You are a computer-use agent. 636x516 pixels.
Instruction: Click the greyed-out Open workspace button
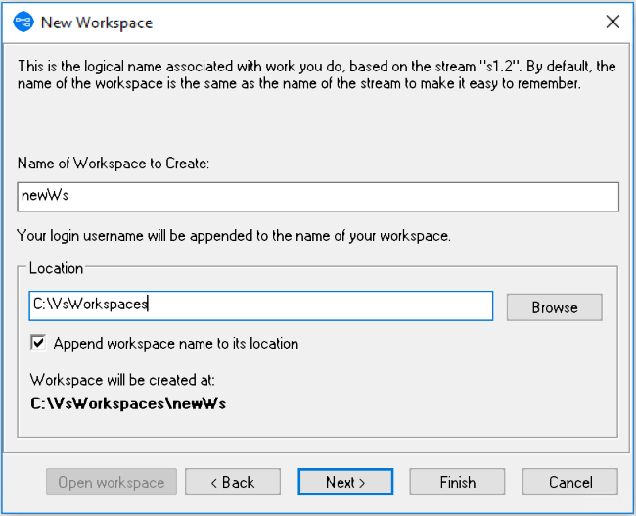tap(112, 482)
